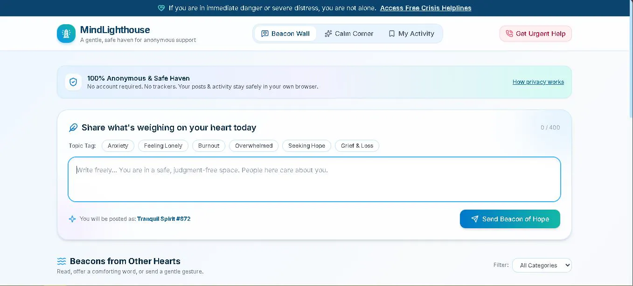This screenshot has width=633, height=286.
Task: Pick the Seeking Hope topic tag
Action: [306, 146]
